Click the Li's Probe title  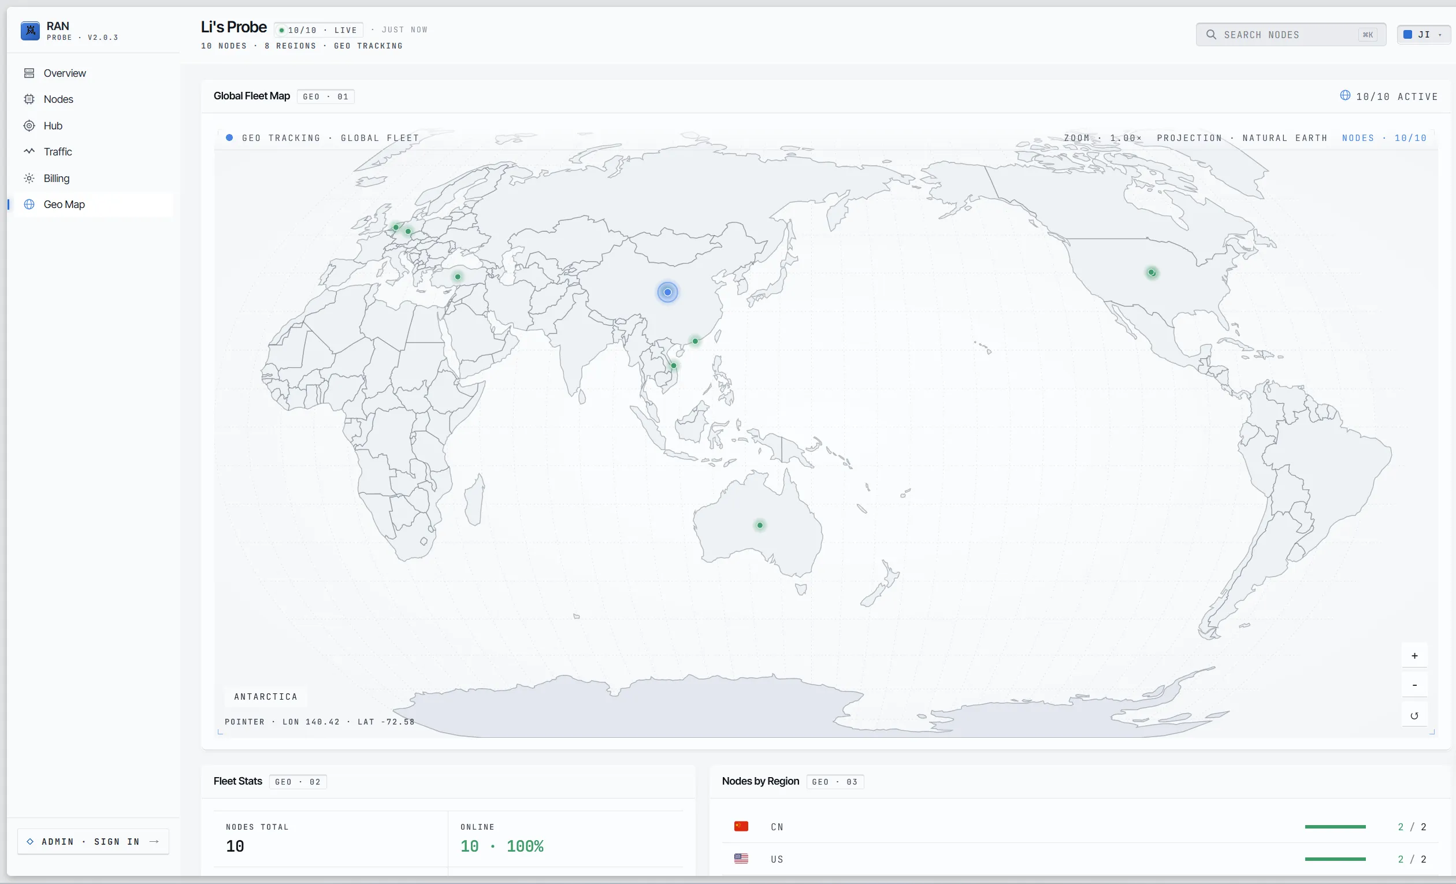(234, 27)
